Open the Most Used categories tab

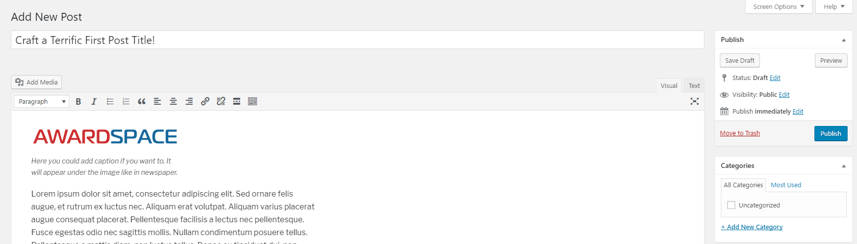786,185
